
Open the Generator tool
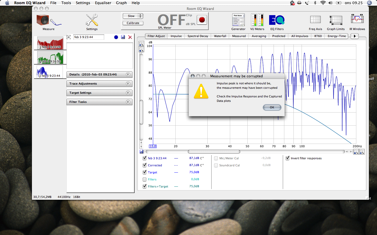point(238,20)
